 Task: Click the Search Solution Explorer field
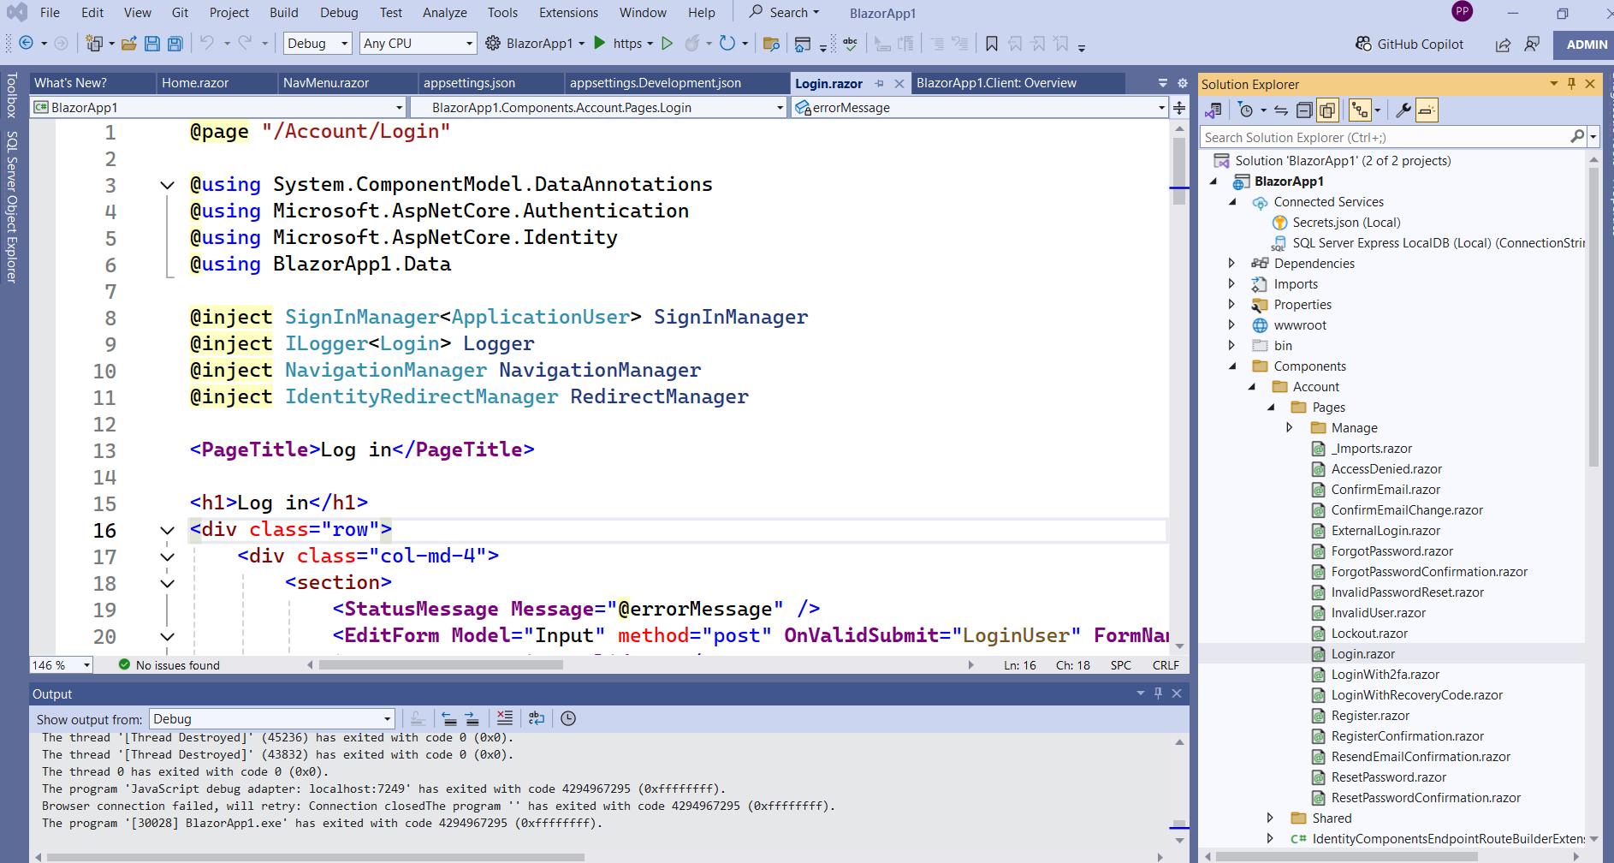tap(1385, 138)
